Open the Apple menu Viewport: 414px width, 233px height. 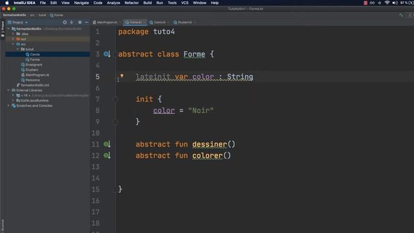pyautogui.click(x=7, y=3)
